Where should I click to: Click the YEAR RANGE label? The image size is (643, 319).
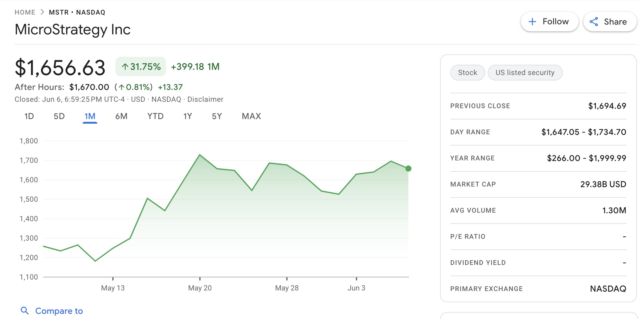tap(473, 158)
